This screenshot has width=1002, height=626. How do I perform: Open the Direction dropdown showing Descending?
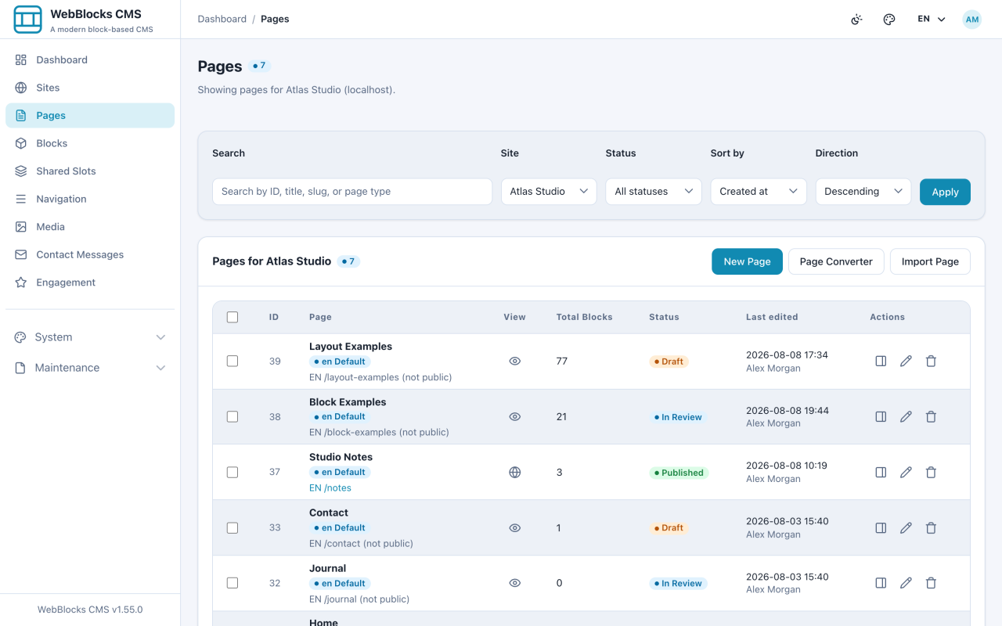[863, 192]
